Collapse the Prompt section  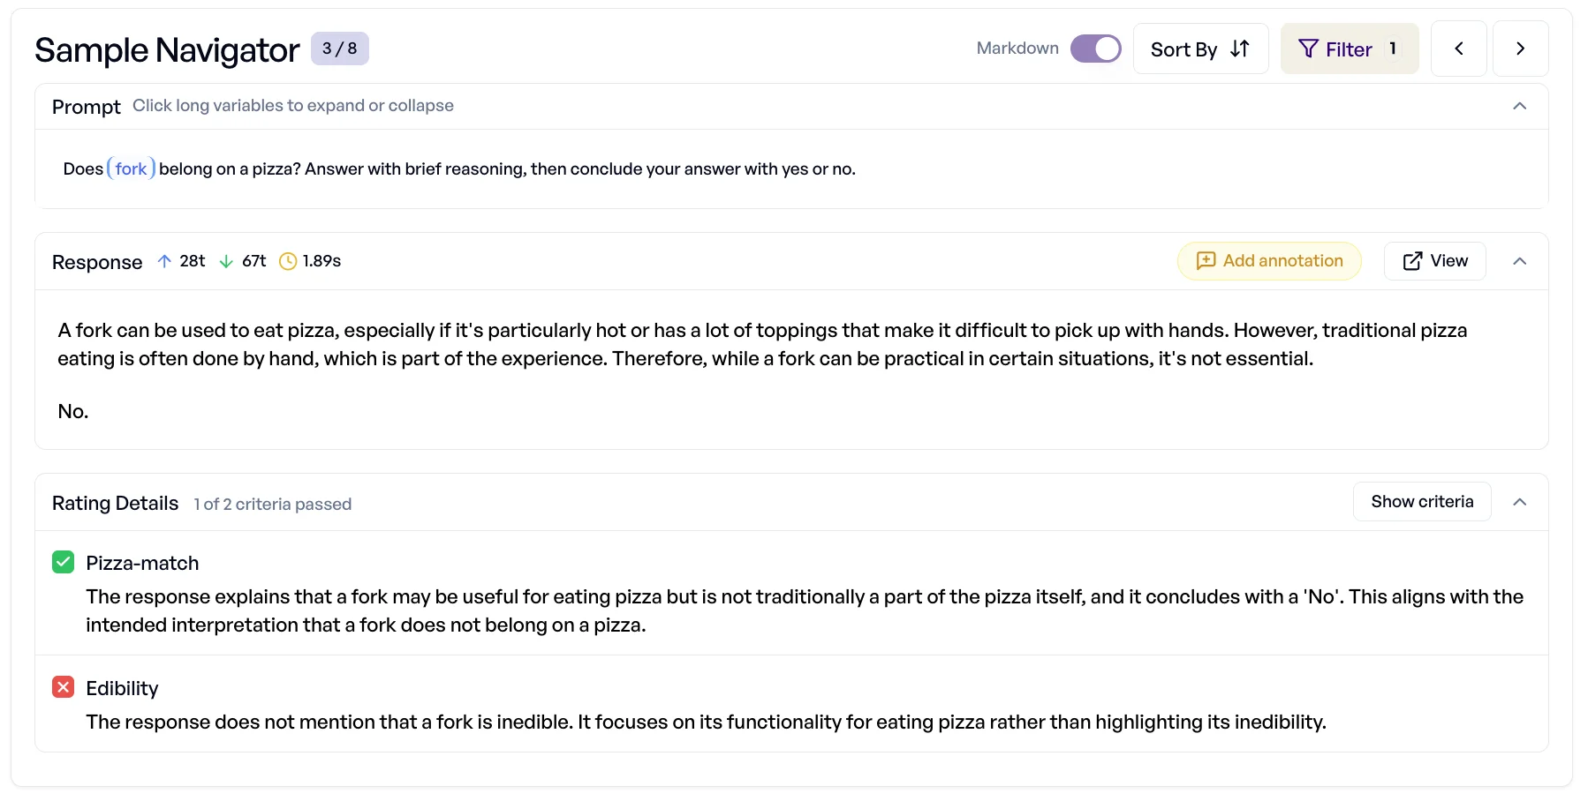1520,106
